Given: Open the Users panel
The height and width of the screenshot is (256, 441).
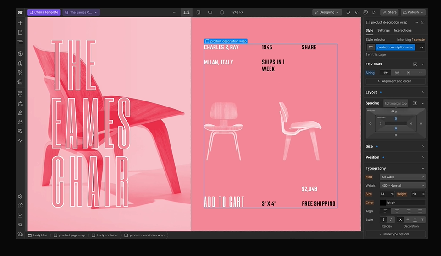Looking at the screenshot, I should coord(20,112).
